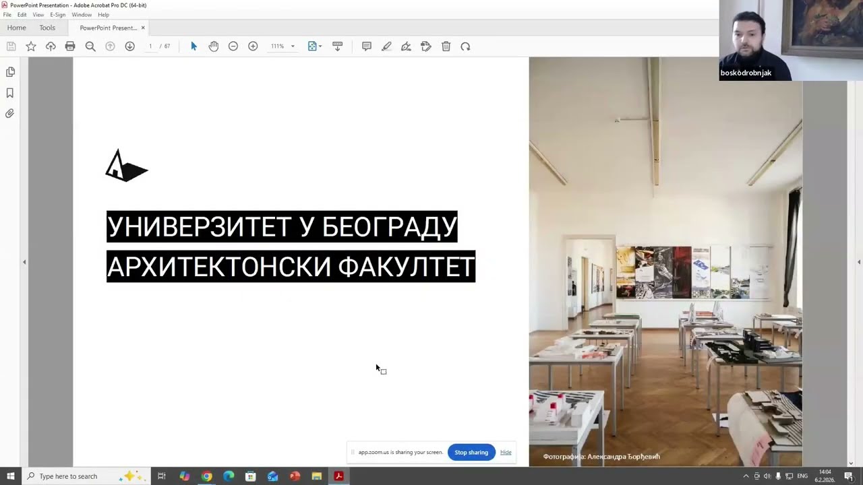
Task: Open Microsoft Edge from the taskbar
Action: point(229,476)
